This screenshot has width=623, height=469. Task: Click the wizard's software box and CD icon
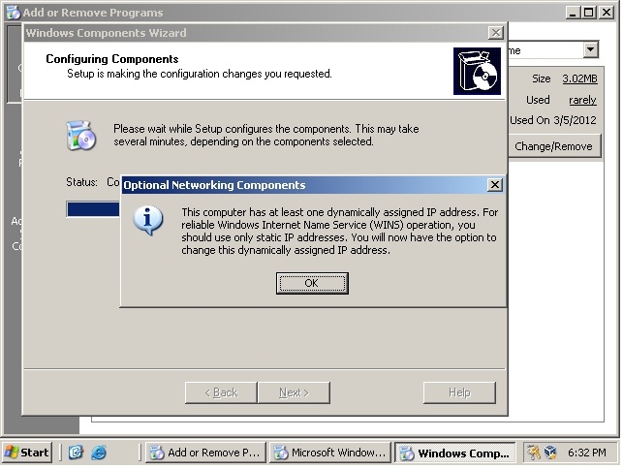point(477,71)
